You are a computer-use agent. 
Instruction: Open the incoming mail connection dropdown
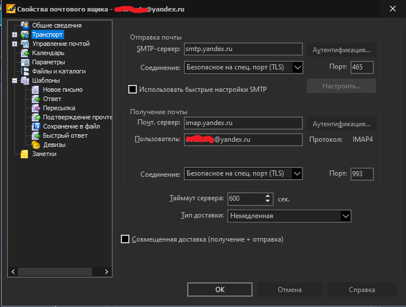click(x=297, y=174)
